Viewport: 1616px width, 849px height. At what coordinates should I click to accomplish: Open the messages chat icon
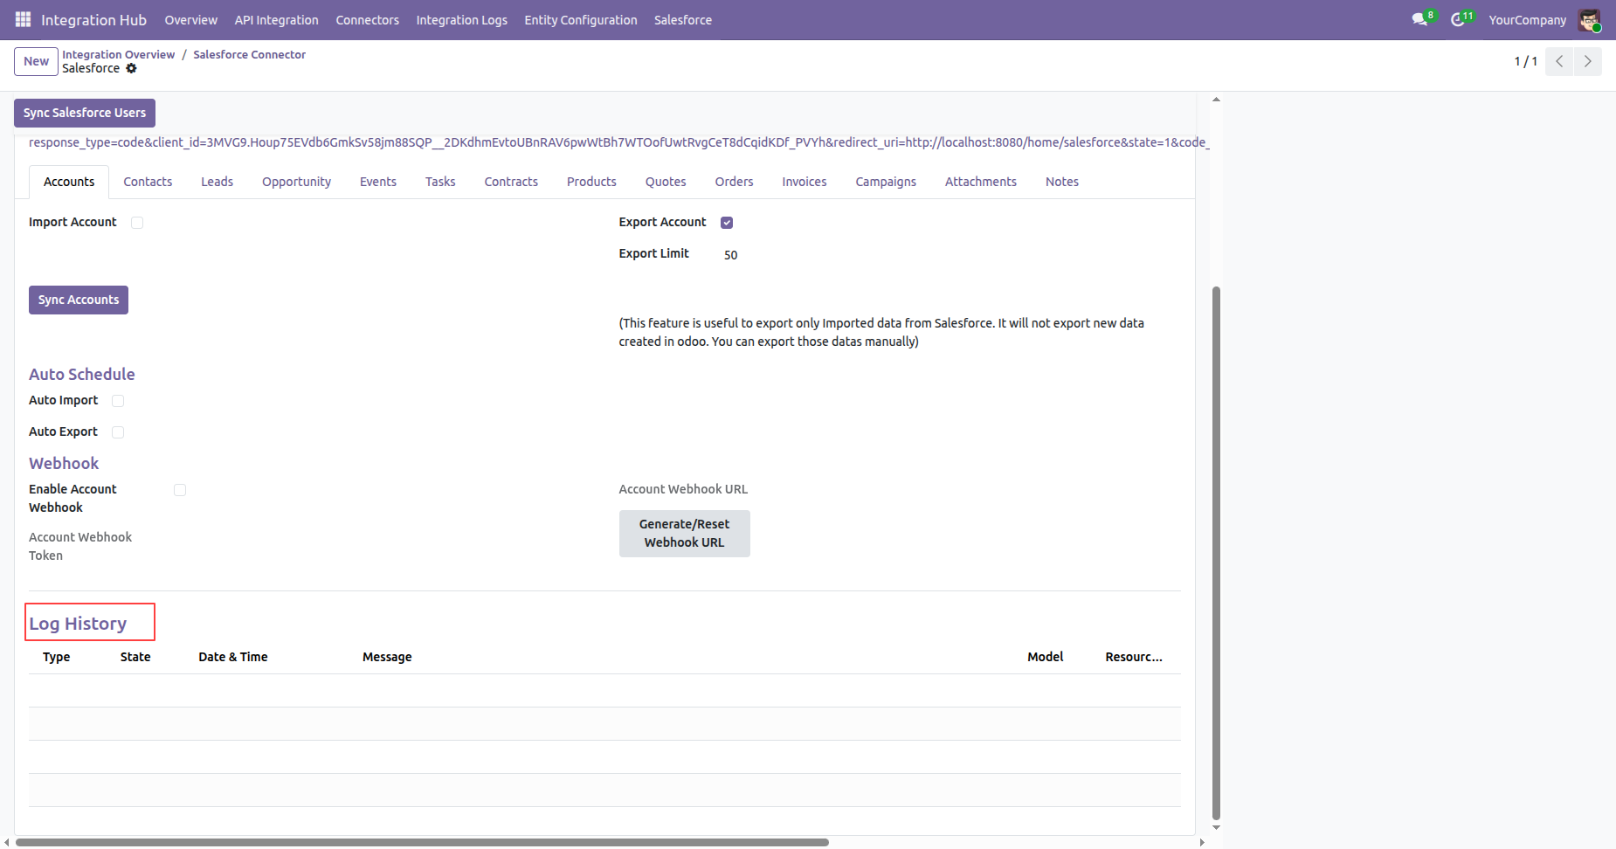tap(1419, 19)
